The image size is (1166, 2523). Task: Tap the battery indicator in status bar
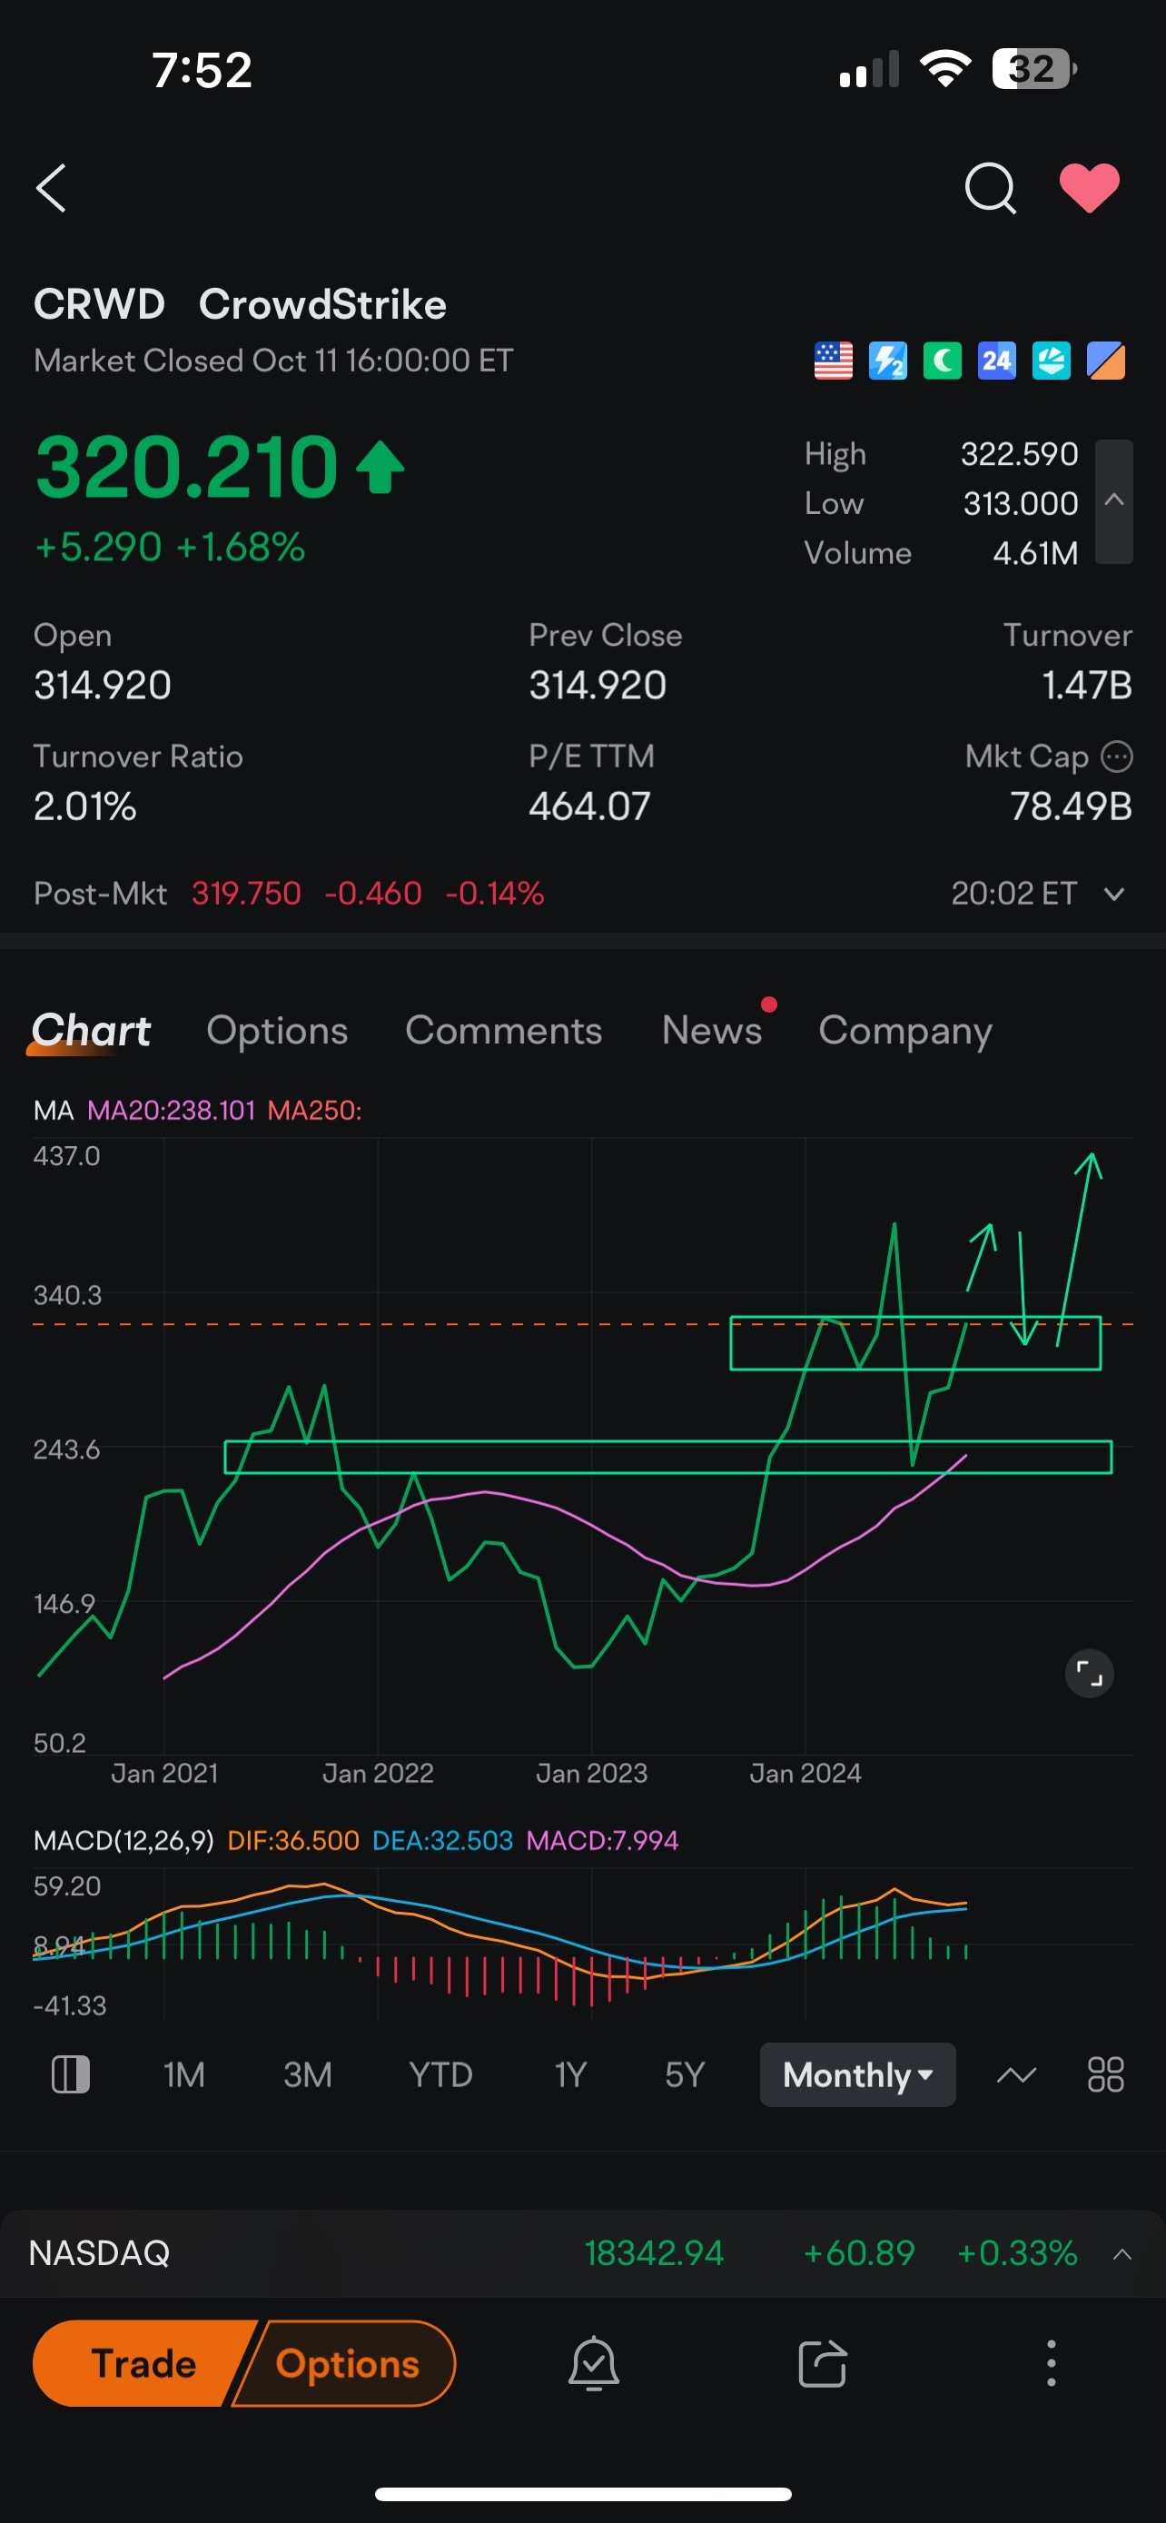(1033, 68)
